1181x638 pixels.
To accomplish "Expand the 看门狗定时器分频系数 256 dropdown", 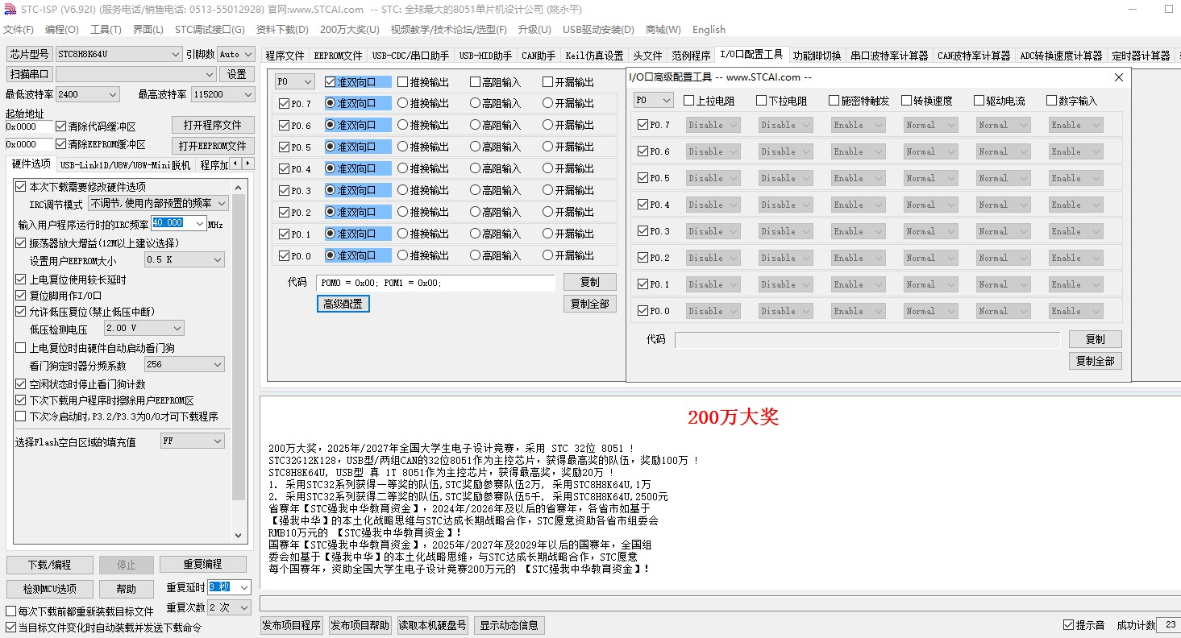I will (x=217, y=364).
